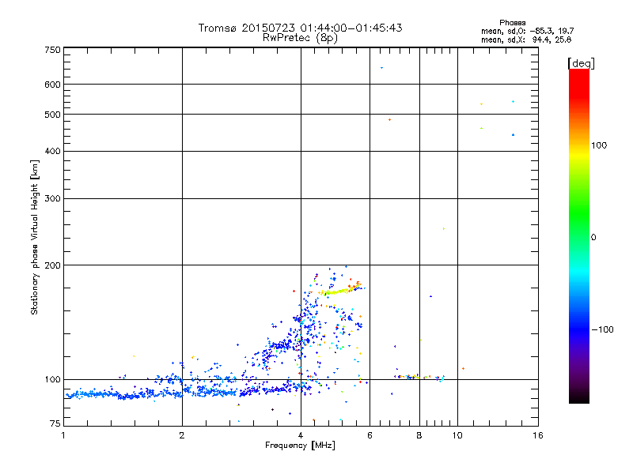Click the '[deg]' colorbar unit label
Screen dimensions: 633x474
581,63
